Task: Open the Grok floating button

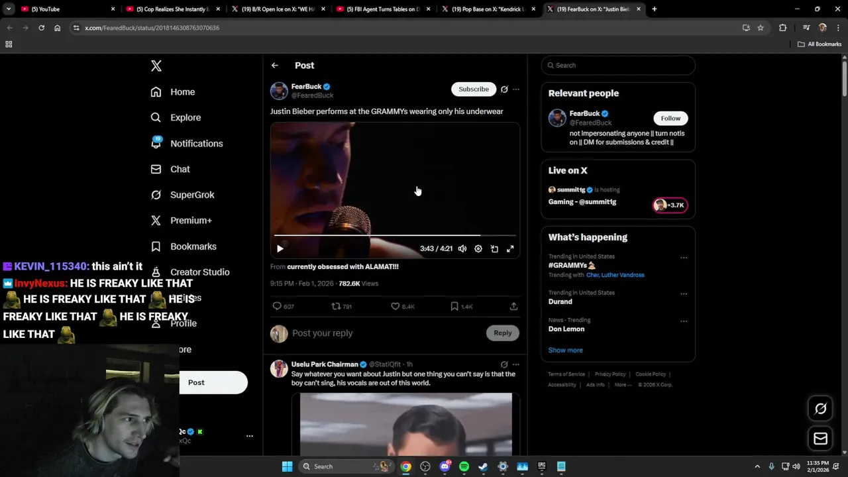Action: (x=820, y=409)
